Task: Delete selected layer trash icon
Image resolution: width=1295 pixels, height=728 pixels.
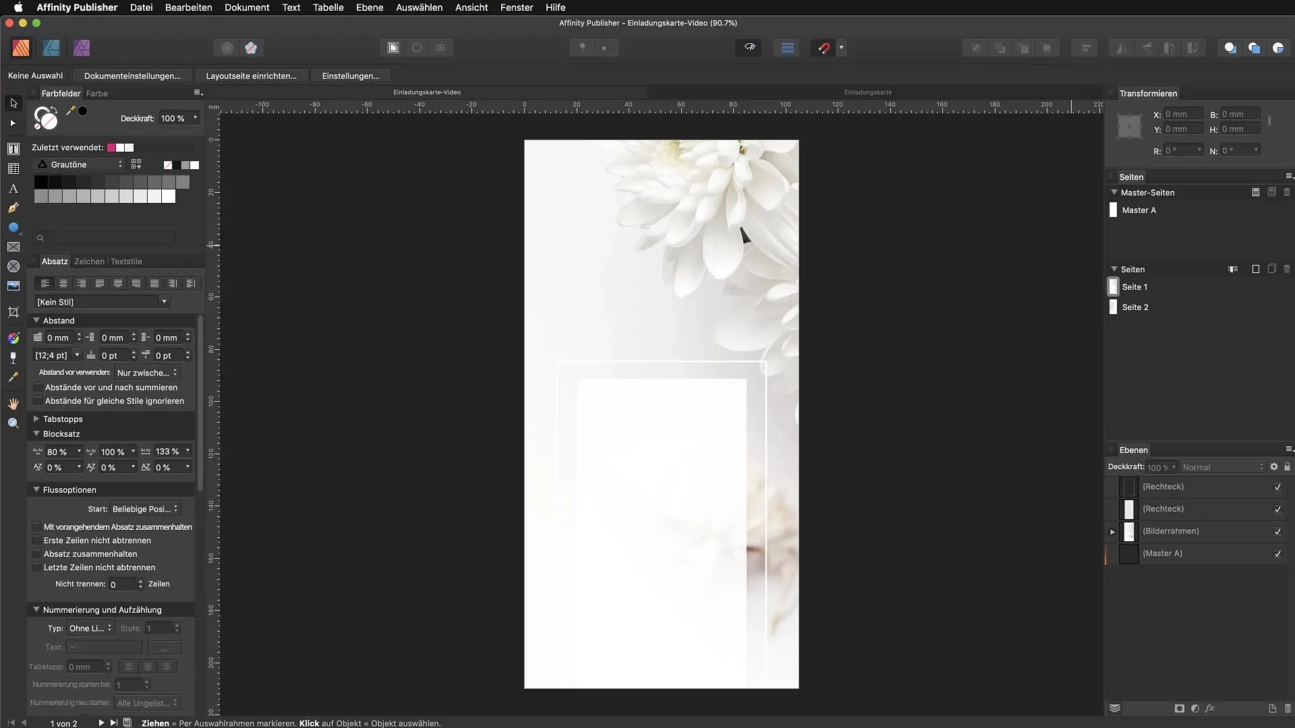Action: (x=1288, y=708)
